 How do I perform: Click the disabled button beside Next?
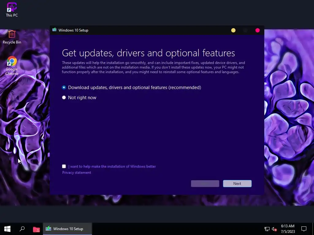click(x=205, y=184)
